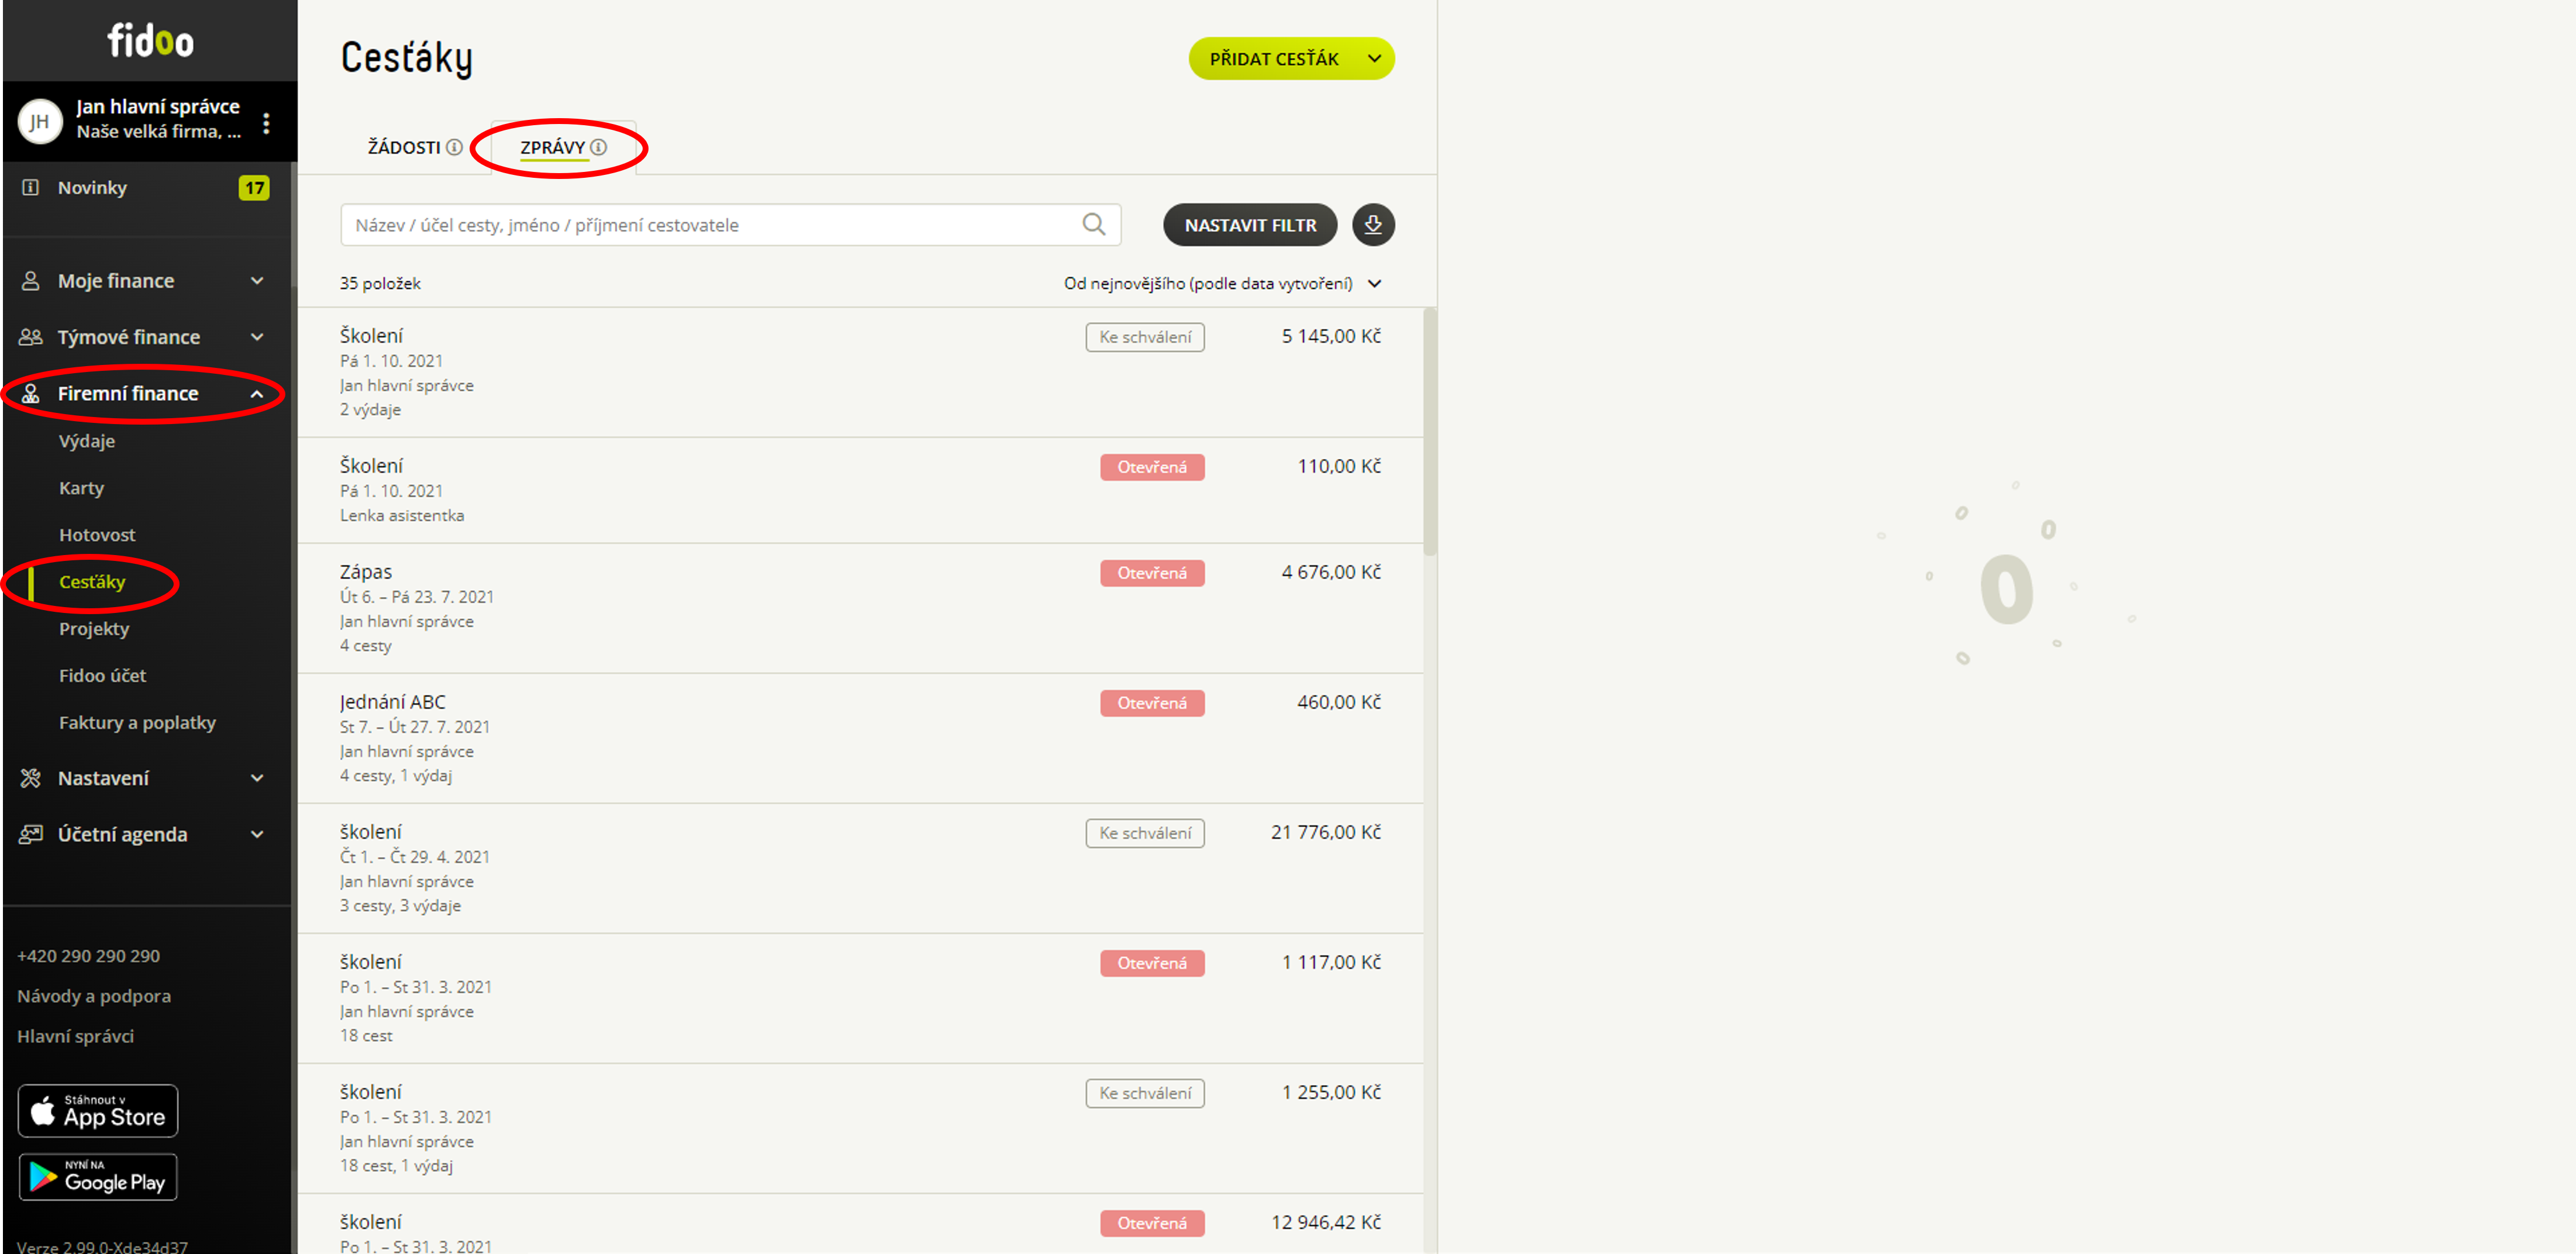Viewport: 2576px width, 1254px height.
Task: Open Výdaje in the sidebar
Action: pos(87,441)
